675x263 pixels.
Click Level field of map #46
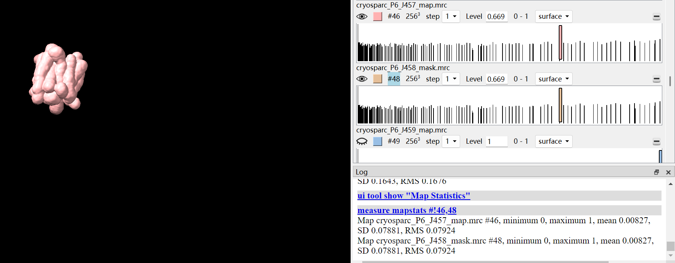click(x=496, y=17)
